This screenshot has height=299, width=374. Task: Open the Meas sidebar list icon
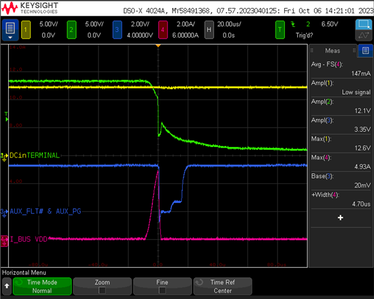[365, 50]
